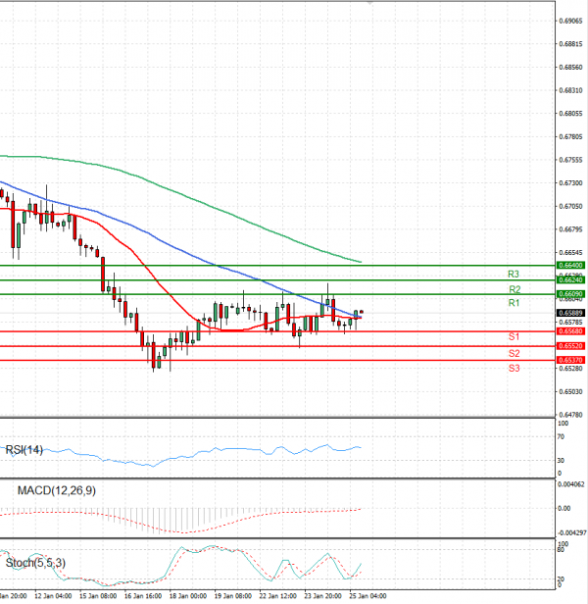Click the R2 resistance label

click(514, 289)
